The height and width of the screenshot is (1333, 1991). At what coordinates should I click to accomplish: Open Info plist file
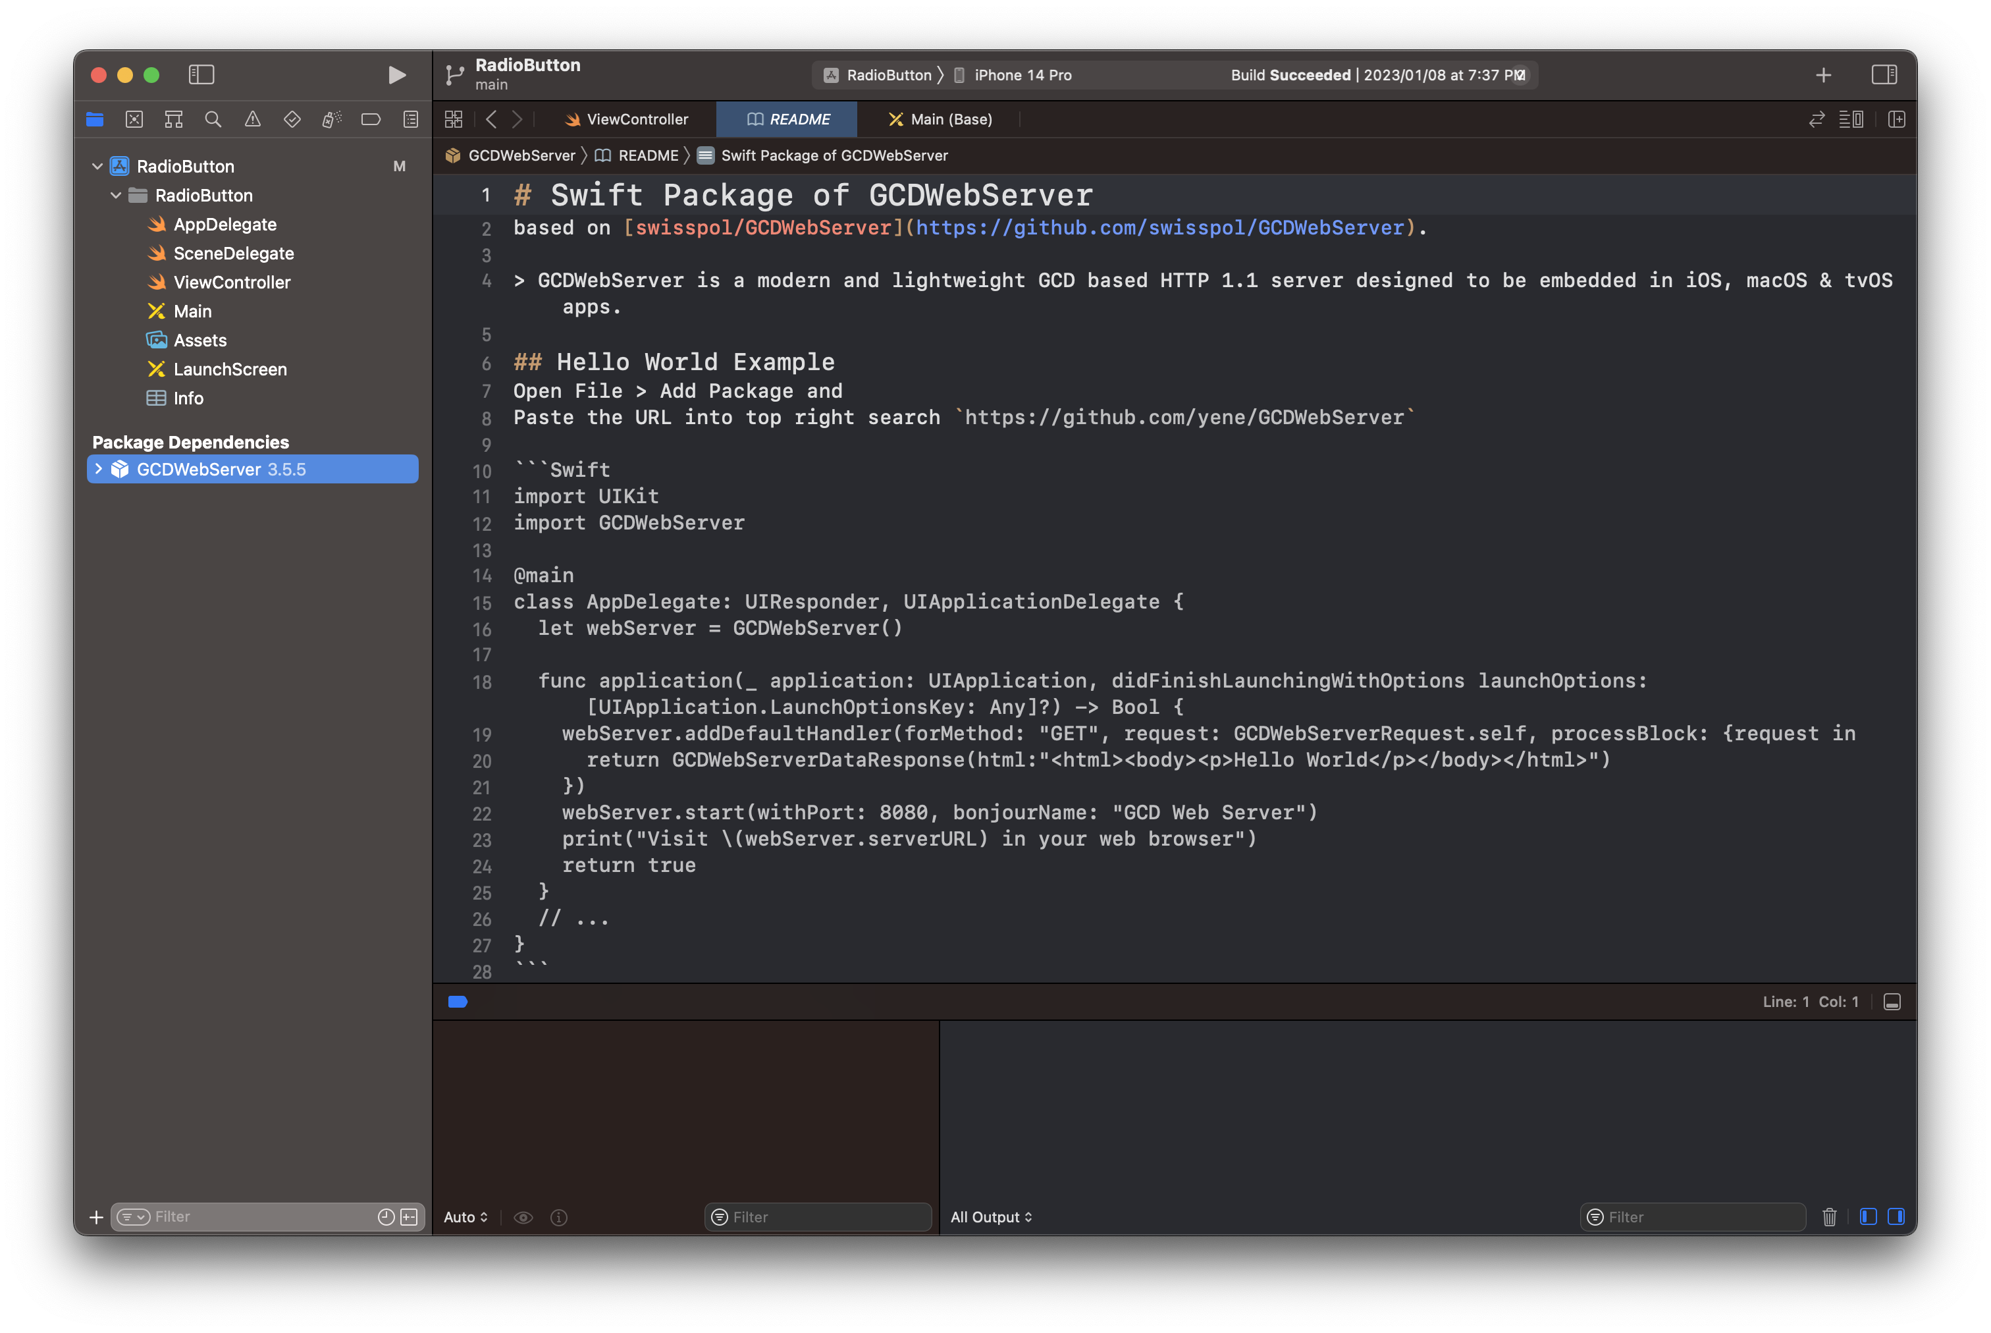point(188,397)
